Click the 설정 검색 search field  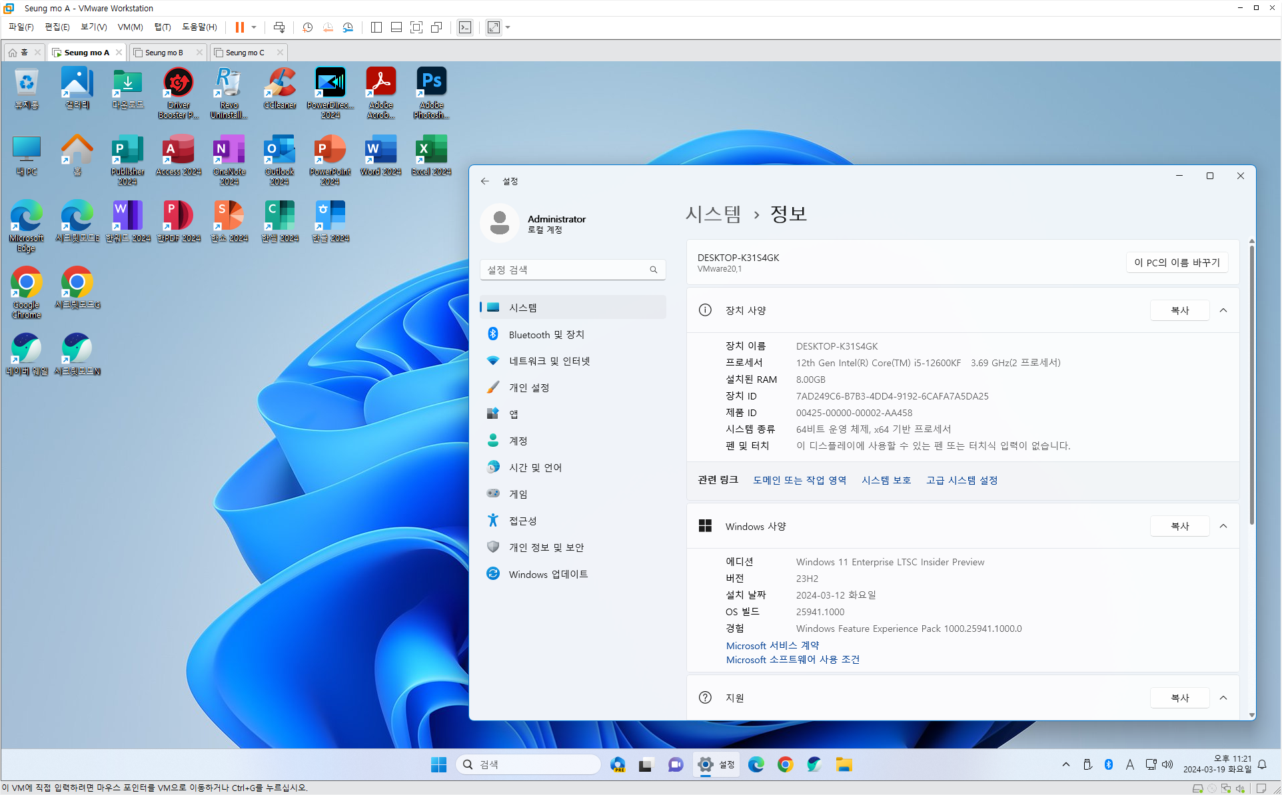click(566, 270)
